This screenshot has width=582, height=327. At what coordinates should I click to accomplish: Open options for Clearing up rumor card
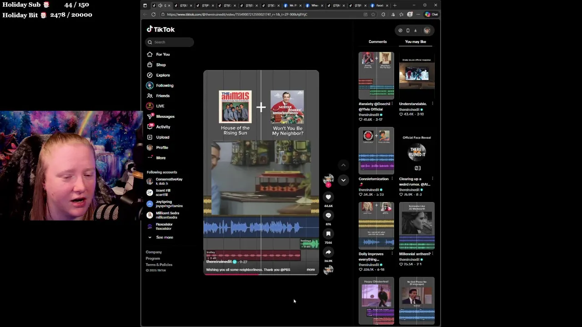pos(432,179)
